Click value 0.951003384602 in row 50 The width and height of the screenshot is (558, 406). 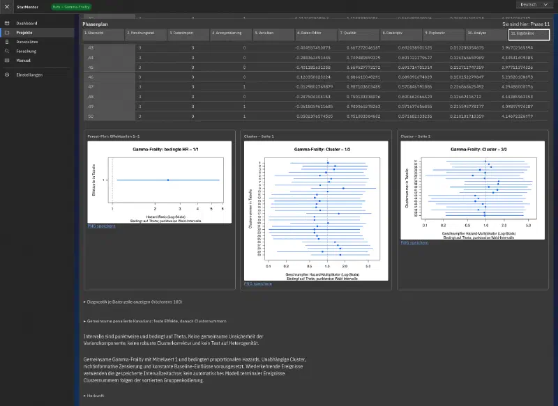363,116
